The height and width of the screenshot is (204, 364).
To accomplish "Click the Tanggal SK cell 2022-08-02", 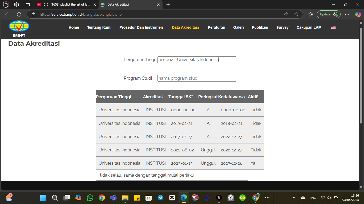I will [183, 150].
